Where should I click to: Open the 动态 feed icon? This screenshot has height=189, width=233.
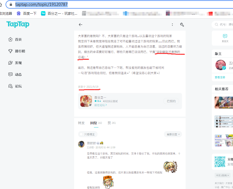point(10,74)
